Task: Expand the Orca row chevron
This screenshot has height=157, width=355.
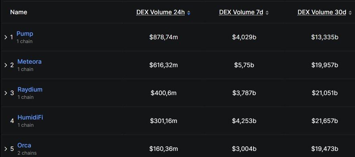Action: tap(6, 149)
